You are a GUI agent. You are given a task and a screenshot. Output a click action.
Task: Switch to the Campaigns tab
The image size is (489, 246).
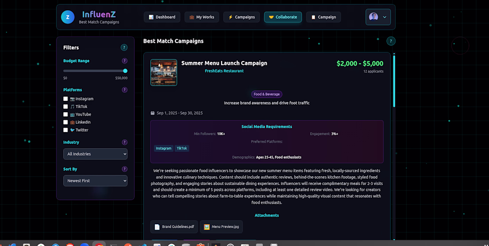[241, 17]
